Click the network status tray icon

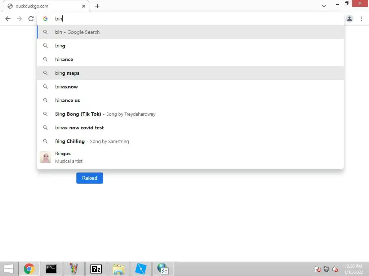(x=326, y=269)
